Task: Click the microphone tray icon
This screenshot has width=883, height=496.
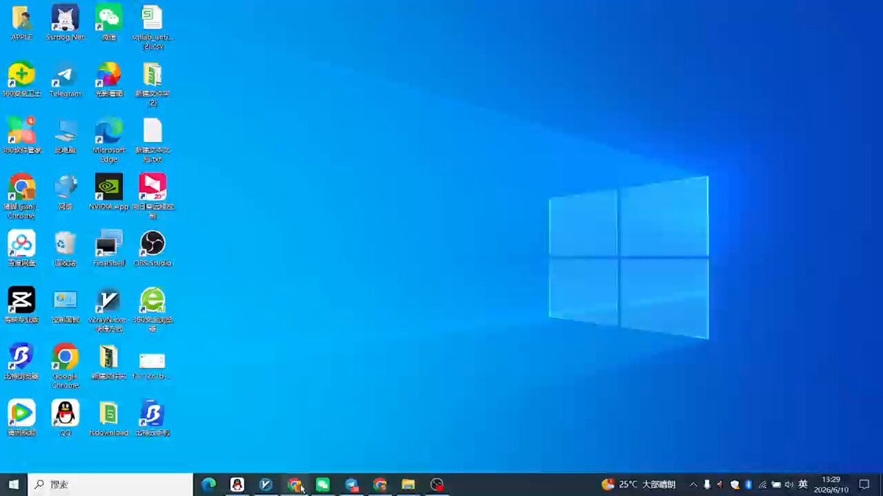Action: click(x=707, y=485)
